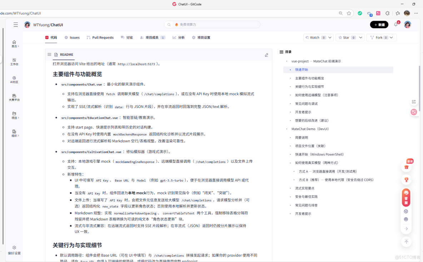Open the Star dropdown chevron
The width and height of the screenshot is (423, 262).
click(x=361, y=37)
